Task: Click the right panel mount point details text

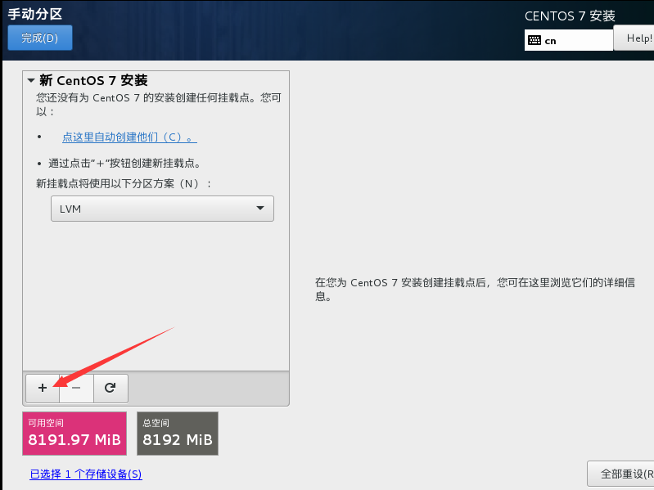Action: 475,290
